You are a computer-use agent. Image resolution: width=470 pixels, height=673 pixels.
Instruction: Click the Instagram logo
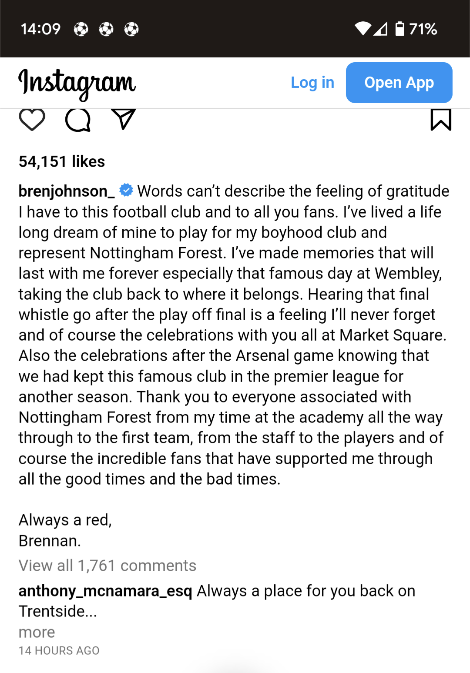tap(77, 83)
